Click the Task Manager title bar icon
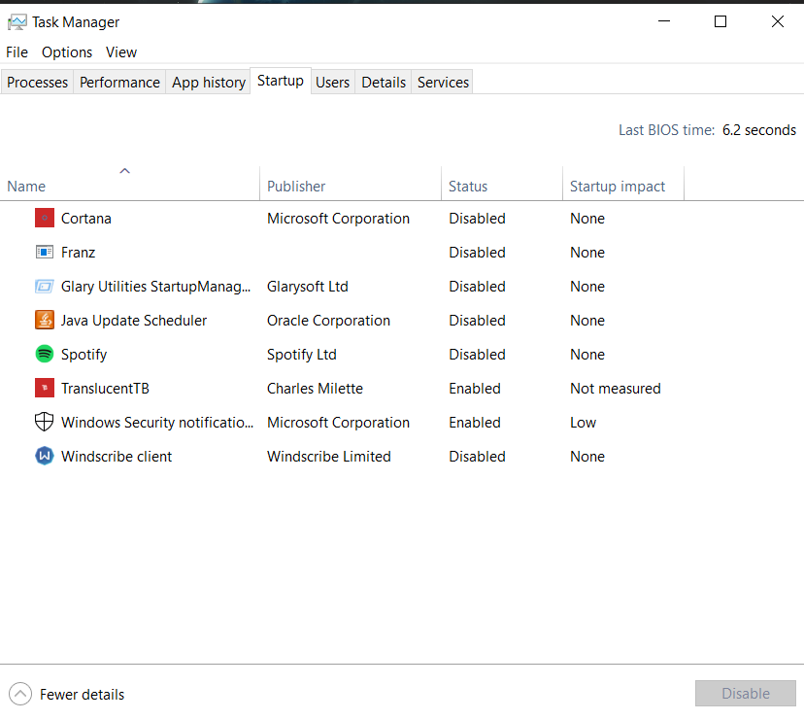804x720 pixels. [x=17, y=22]
